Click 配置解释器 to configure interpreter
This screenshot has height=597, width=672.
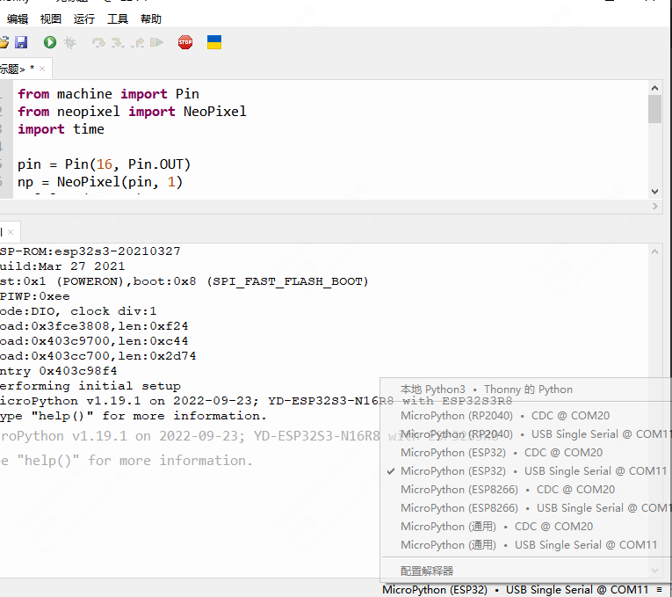pyautogui.click(x=427, y=571)
